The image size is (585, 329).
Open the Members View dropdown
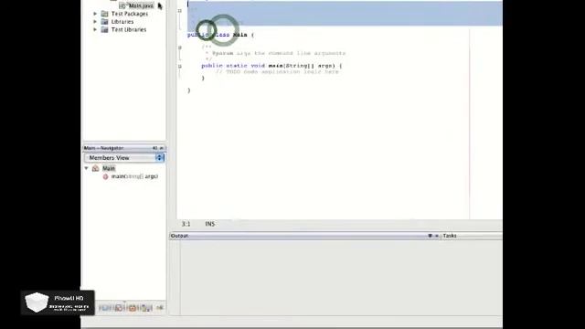pos(124,158)
